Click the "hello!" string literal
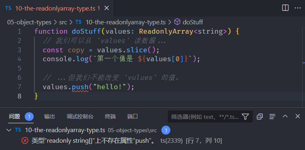The height and width of the screenshot is (150, 305). pyautogui.click(x=110, y=87)
